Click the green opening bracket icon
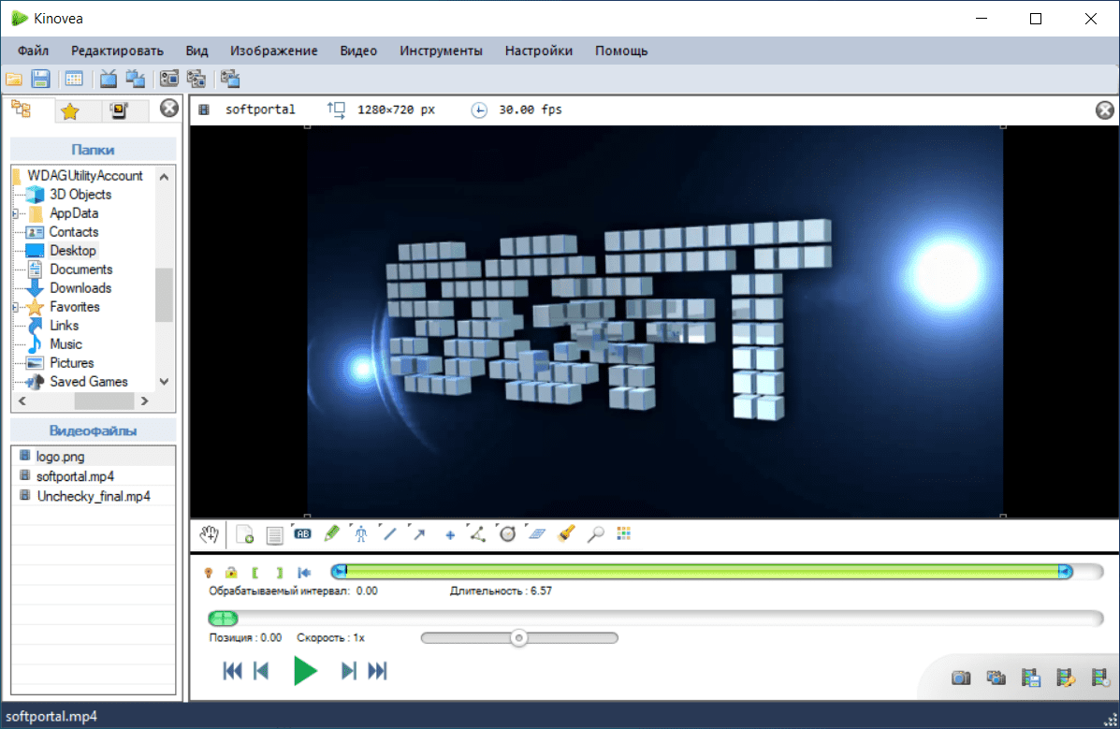The height and width of the screenshot is (729, 1120). (255, 573)
